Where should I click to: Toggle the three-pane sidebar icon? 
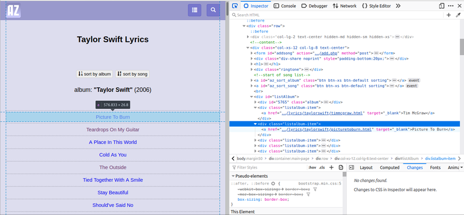(352, 167)
